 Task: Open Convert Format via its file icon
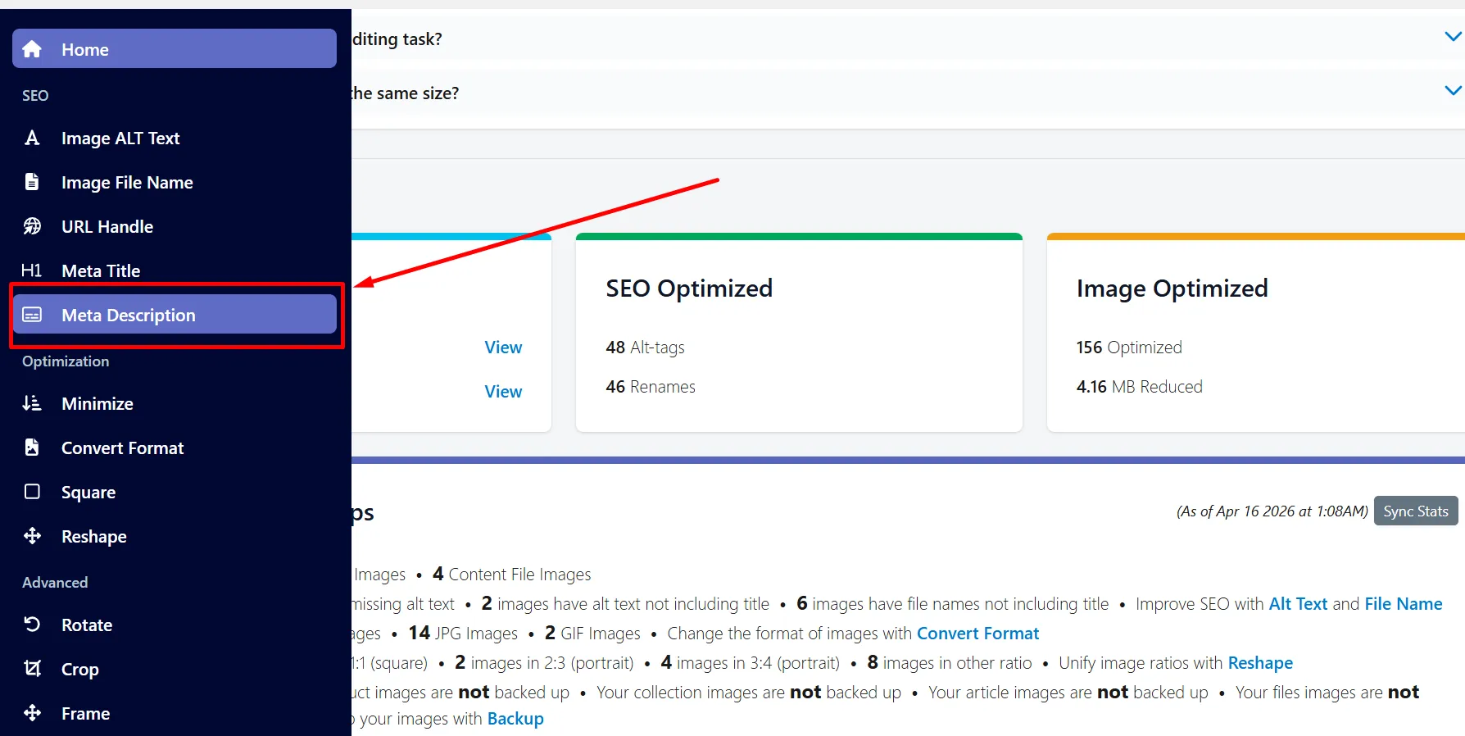(x=32, y=448)
